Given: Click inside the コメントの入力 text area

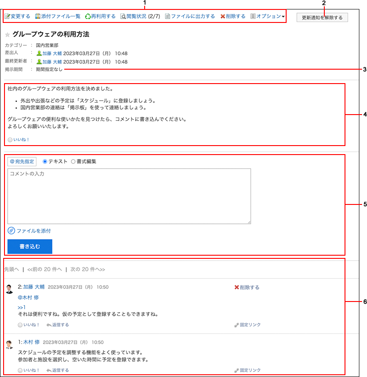Looking at the screenshot, I should [129, 196].
